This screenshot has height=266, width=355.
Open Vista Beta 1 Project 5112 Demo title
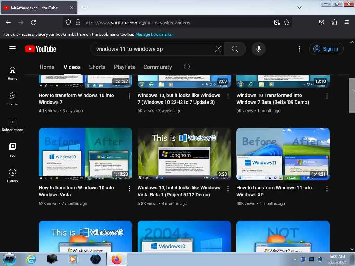click(x=179, y=191)
